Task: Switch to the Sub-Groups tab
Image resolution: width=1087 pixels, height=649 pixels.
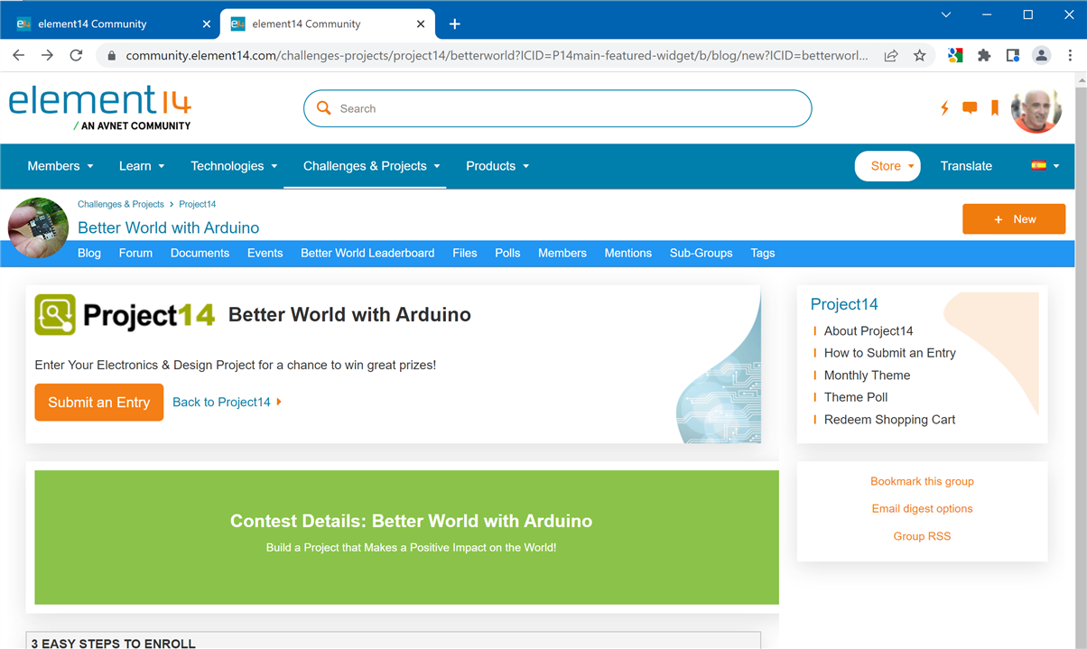Action: click(701, 253)
